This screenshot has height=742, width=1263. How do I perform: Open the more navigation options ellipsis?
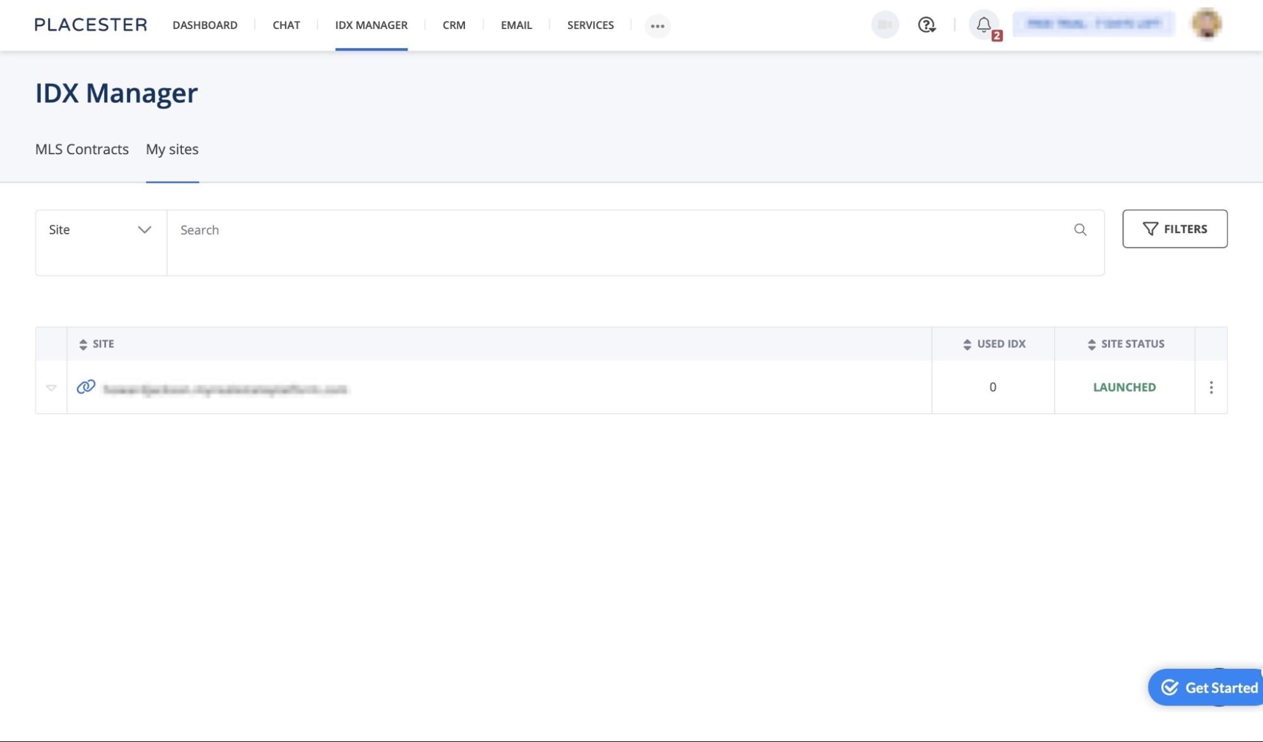[657, 26]
